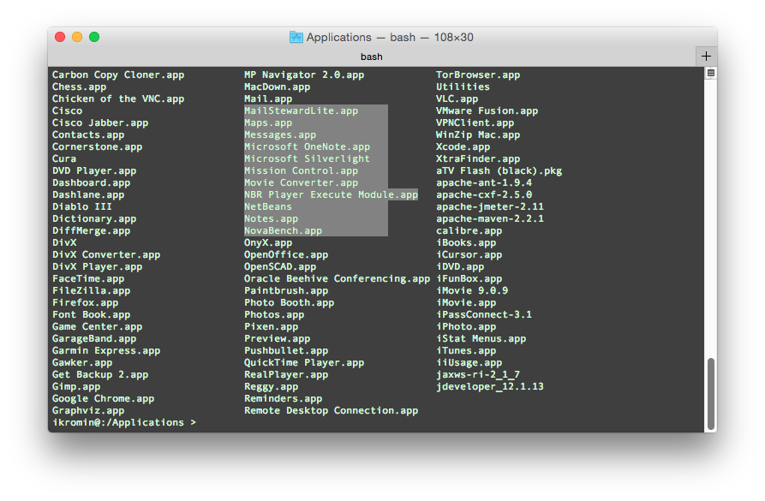765x501 pixels.
Task: Close the Terminal window with red button
Action: click(60, 37)
